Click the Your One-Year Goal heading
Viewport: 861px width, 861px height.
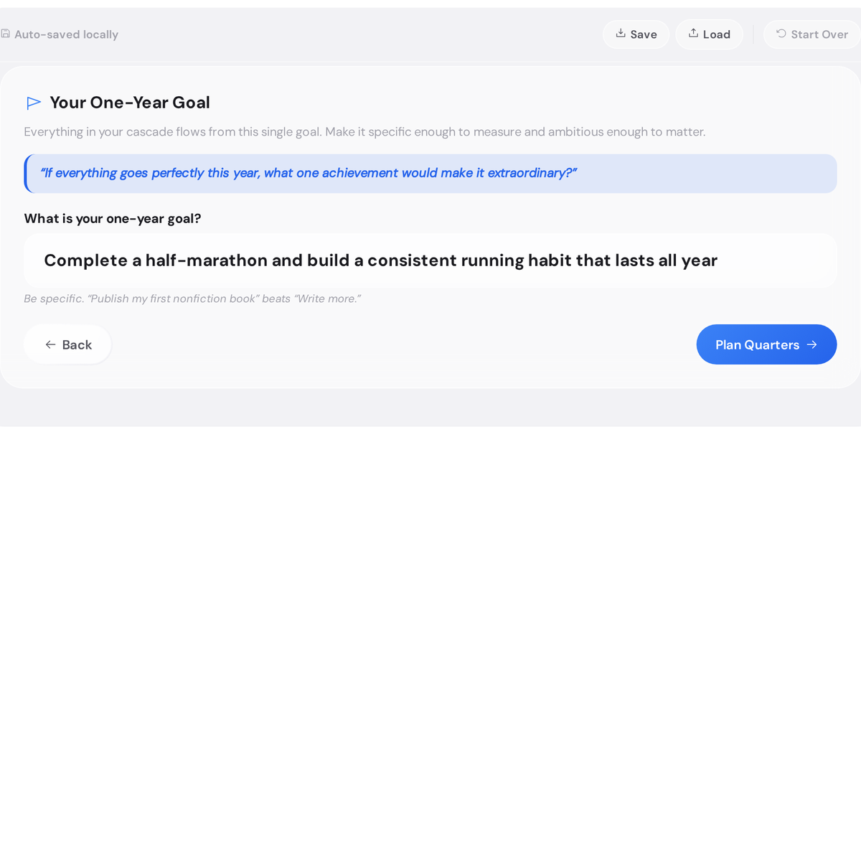130,102
